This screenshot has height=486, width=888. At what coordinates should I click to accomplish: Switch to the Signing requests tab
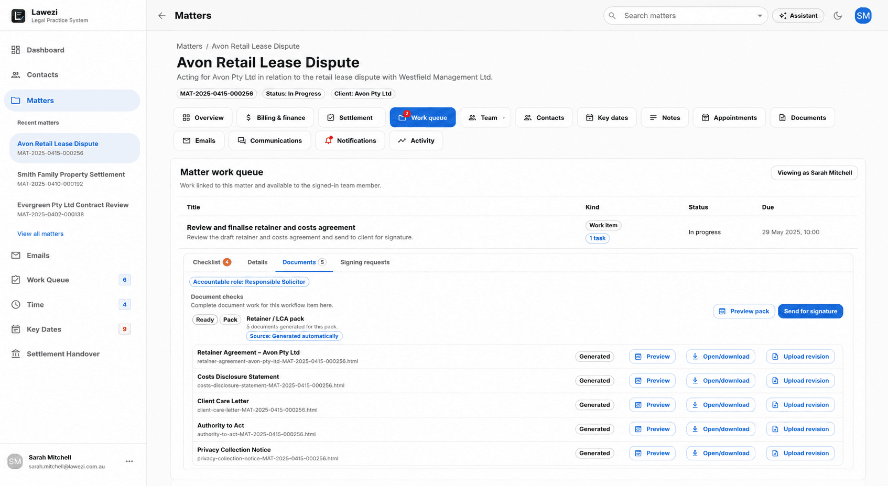365,262
